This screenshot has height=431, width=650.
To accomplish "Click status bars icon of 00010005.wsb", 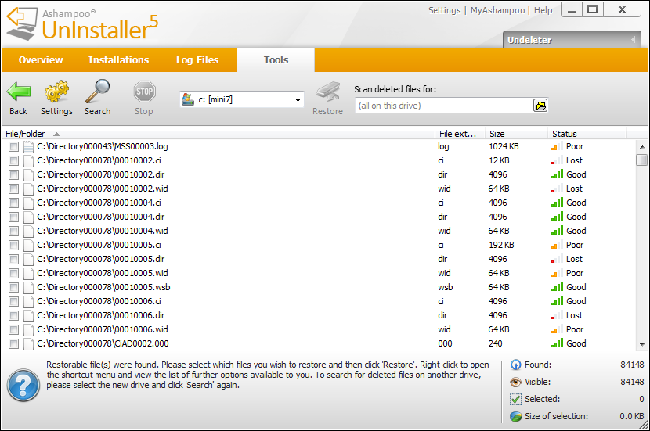I will (557, 287).
